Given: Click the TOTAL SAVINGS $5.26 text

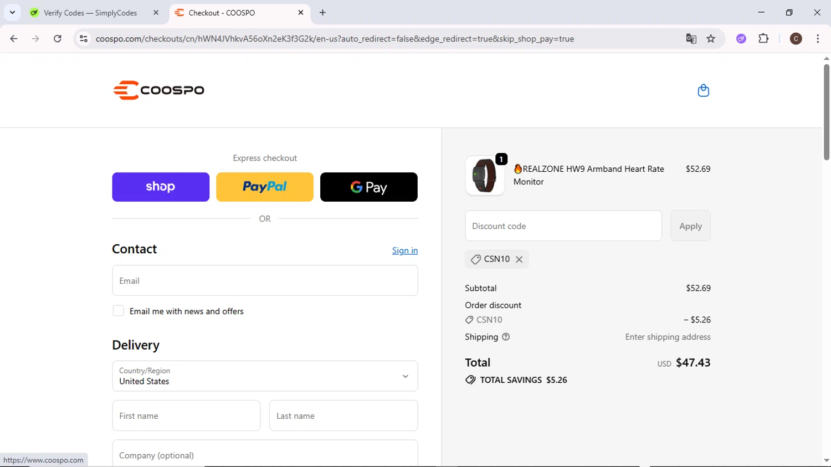Looking at the screenshot, I should (x=524, y=380).
